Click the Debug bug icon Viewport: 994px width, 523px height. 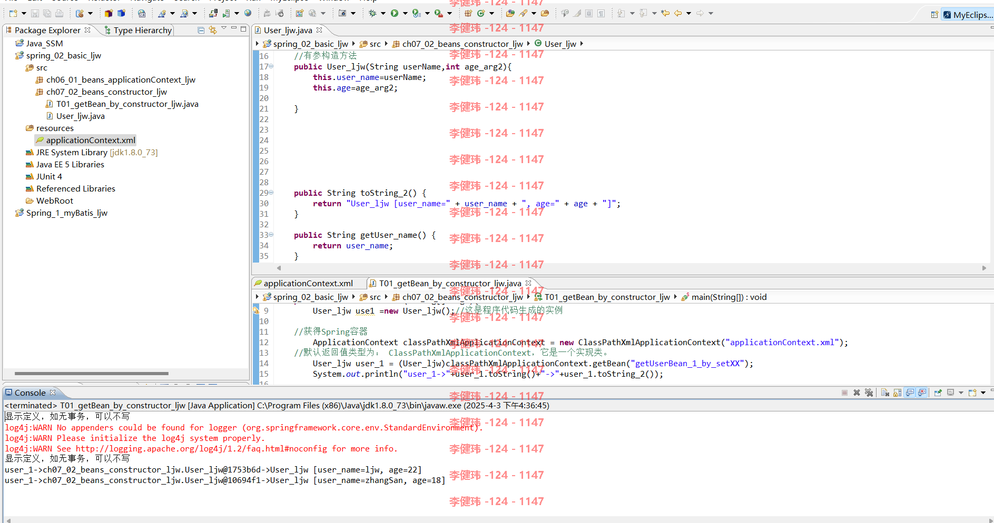[372, 13]
